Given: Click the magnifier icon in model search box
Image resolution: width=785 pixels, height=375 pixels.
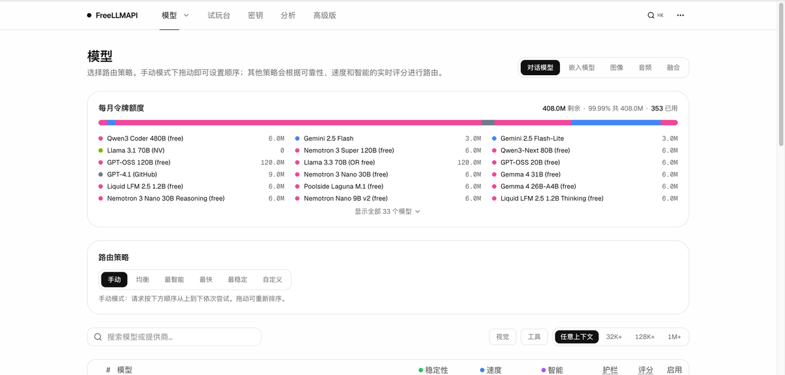Looking at the screenshot, I should [x=97, y=337].
